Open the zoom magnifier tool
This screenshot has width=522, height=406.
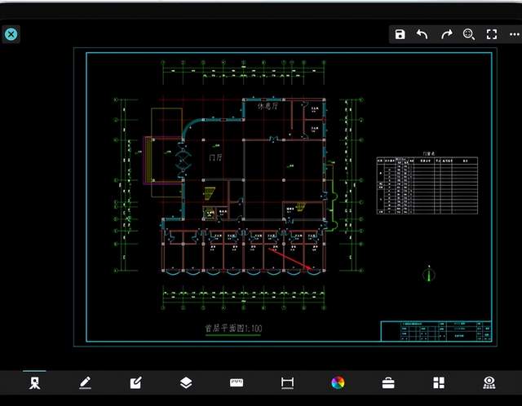tap(469, 34)
